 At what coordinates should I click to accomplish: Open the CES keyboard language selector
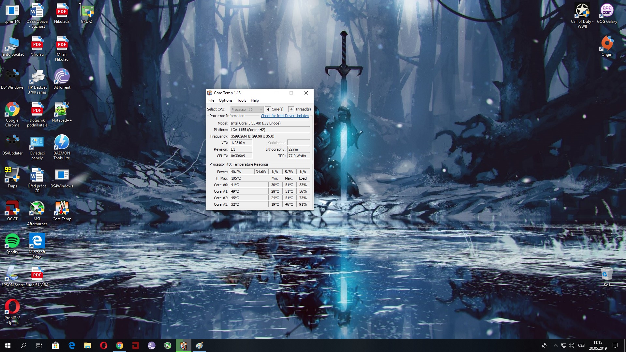(x=581, y=345)
